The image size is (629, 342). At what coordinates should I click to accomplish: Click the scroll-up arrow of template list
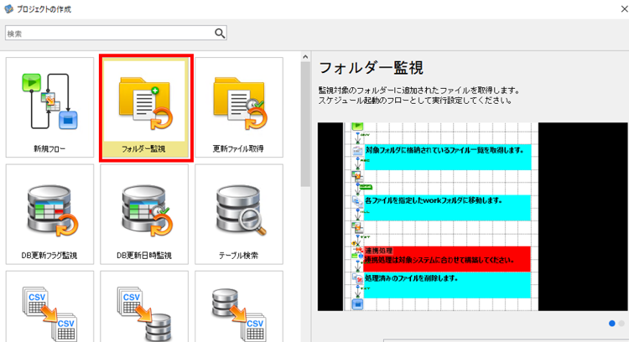click(305, 57)
